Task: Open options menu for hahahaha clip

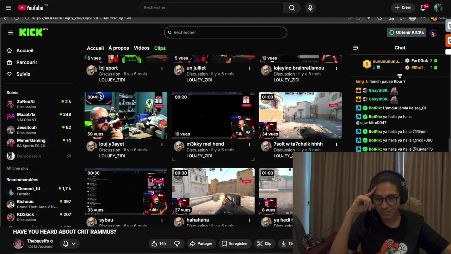Action: point(249,220)
